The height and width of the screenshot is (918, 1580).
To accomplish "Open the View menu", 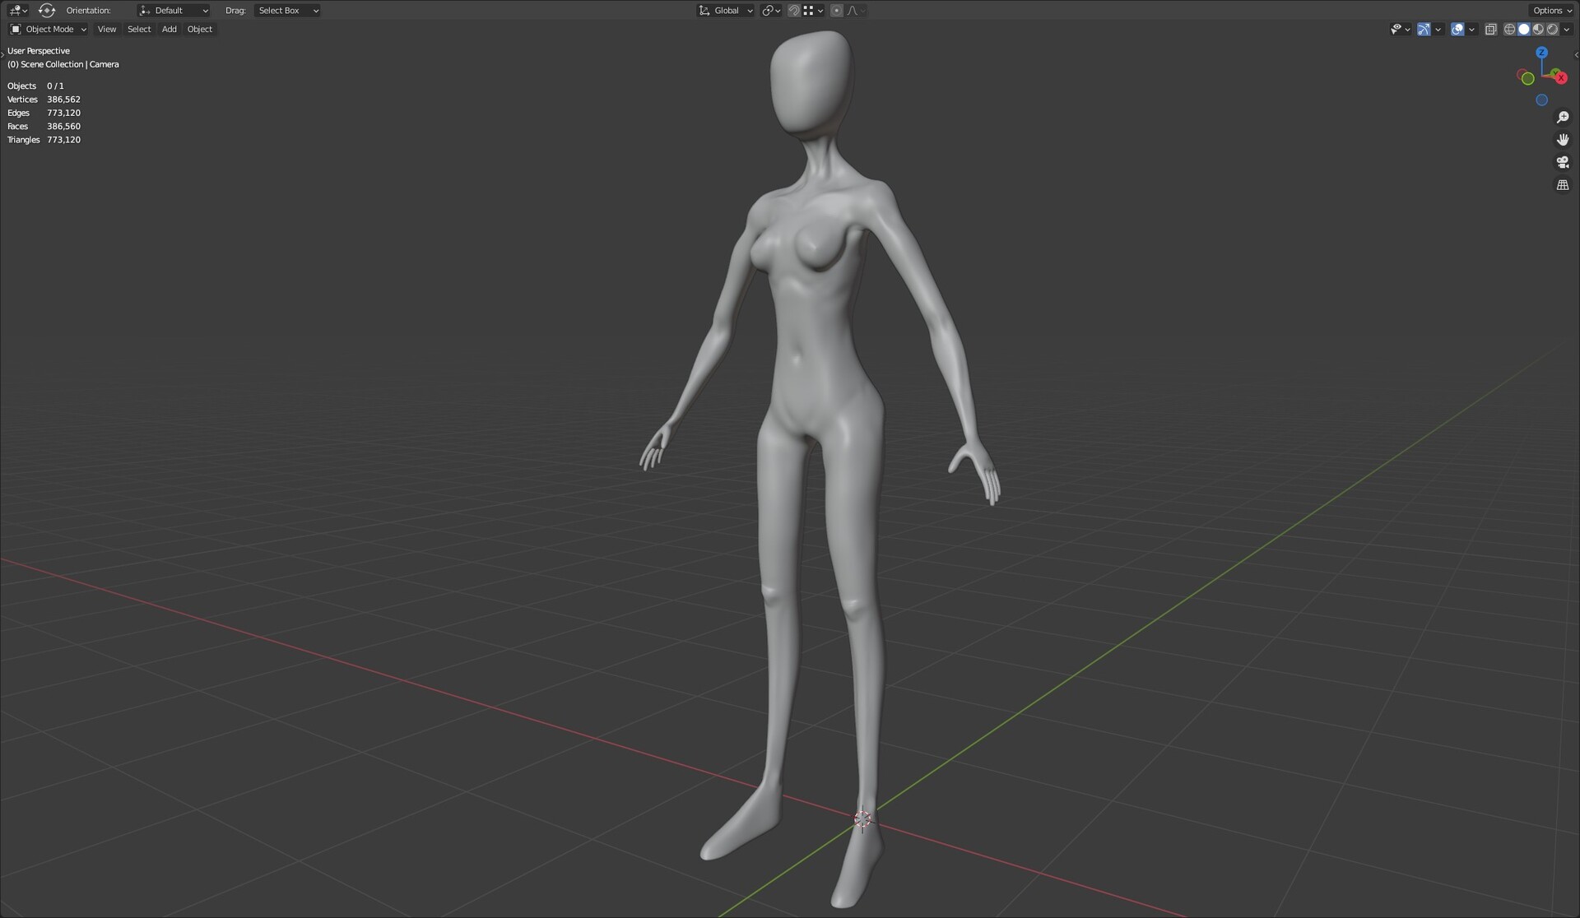I will (107, 30).
